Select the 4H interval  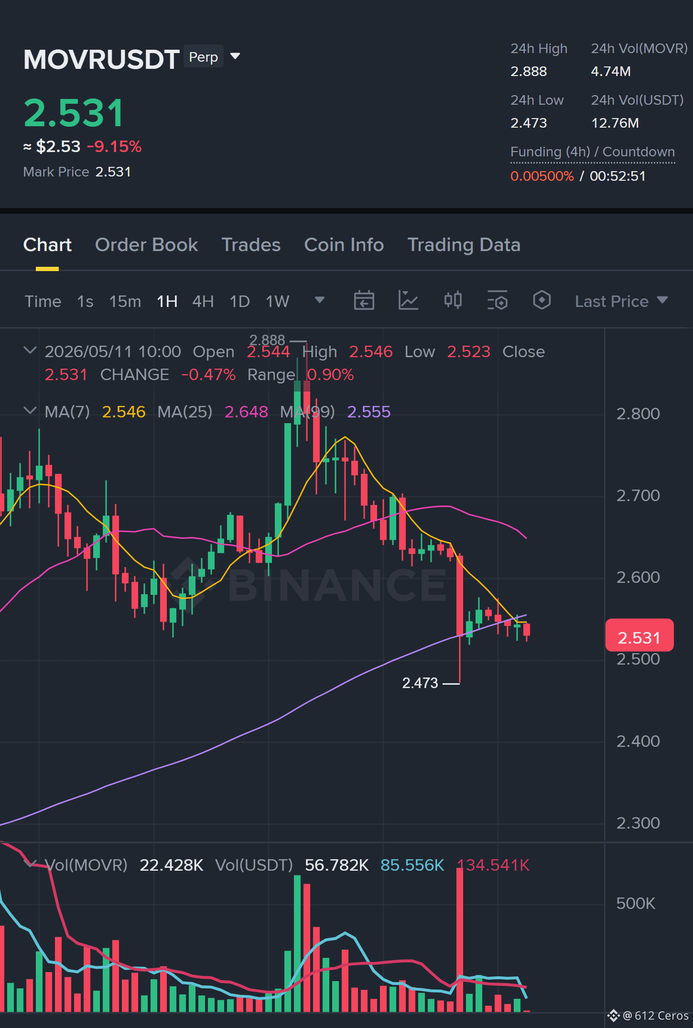coord(203,301)
